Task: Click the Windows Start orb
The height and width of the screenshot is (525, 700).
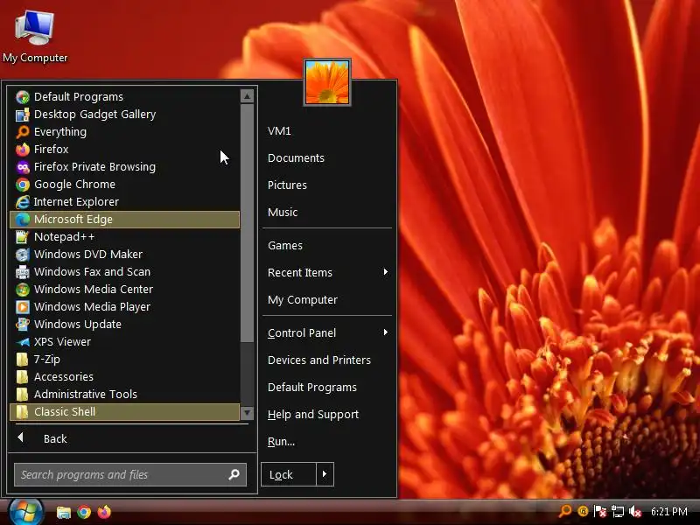Action: [25, 512]
